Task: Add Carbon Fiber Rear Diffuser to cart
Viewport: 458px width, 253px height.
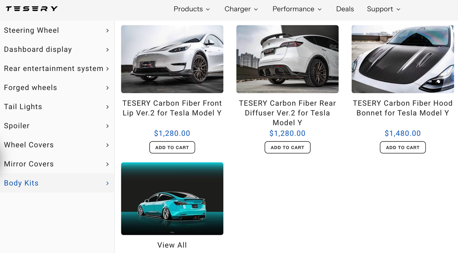Action: pyautogui.click(x=287, y=148)
